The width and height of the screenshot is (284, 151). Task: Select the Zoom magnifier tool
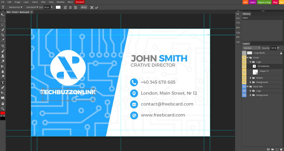[x=3, y=109]
